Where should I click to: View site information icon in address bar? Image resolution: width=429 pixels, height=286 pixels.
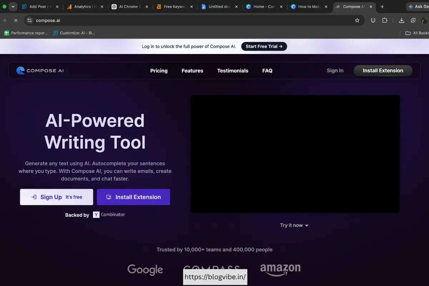coord(29,20)
